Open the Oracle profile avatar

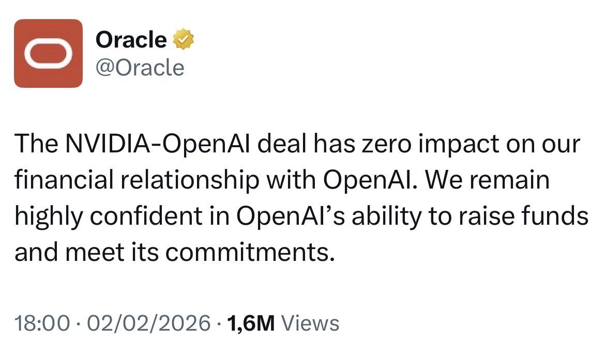(x=48, y=53)
